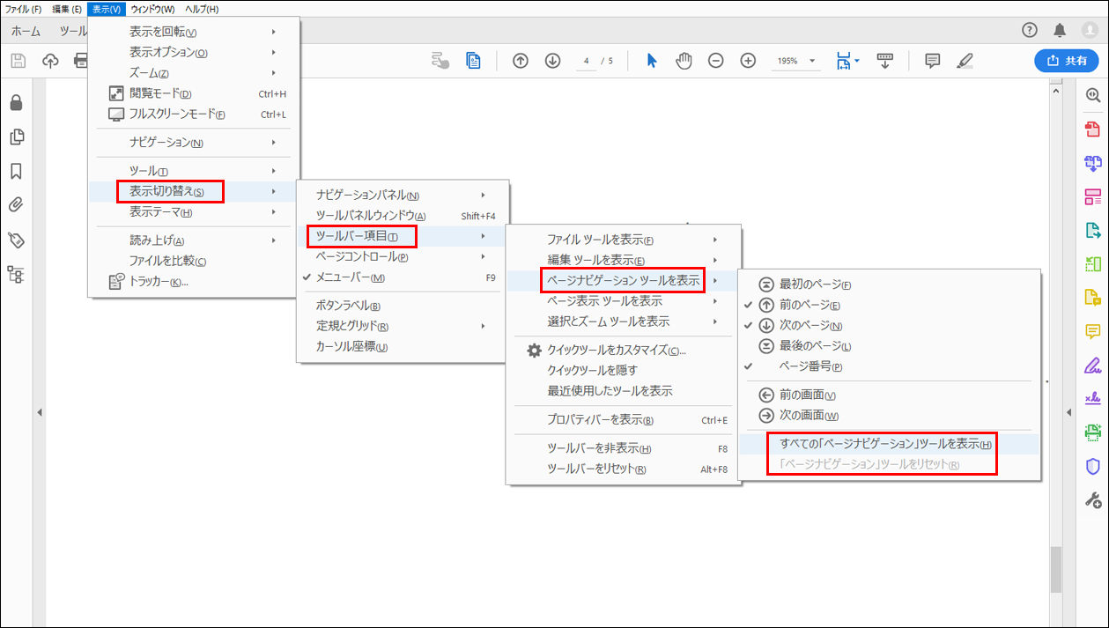This screenshot has height=628, width=1109.
Task: Open the tags panel icon in left sidebar
Action: pos(16,240)
